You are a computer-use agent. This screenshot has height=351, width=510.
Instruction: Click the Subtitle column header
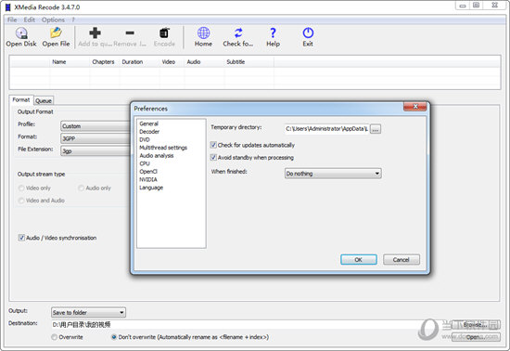point(249,62)
